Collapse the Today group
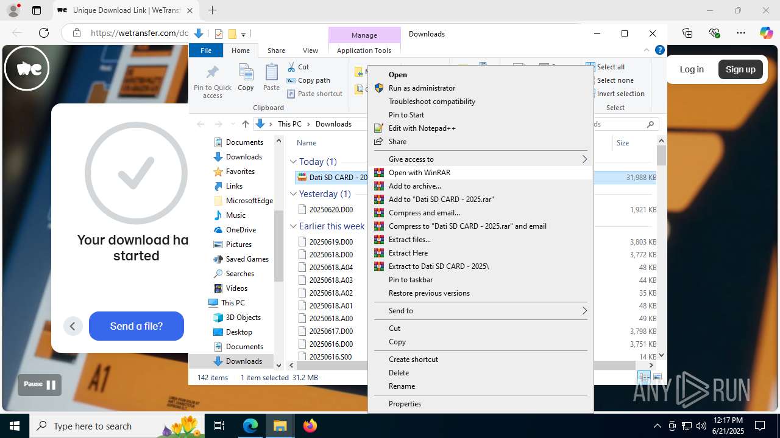Screen dimensions: 780x438 coord(293,162)
